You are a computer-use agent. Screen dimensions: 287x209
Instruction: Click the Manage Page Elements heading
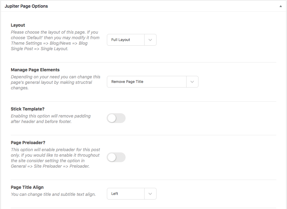click(x=35, y=70)
